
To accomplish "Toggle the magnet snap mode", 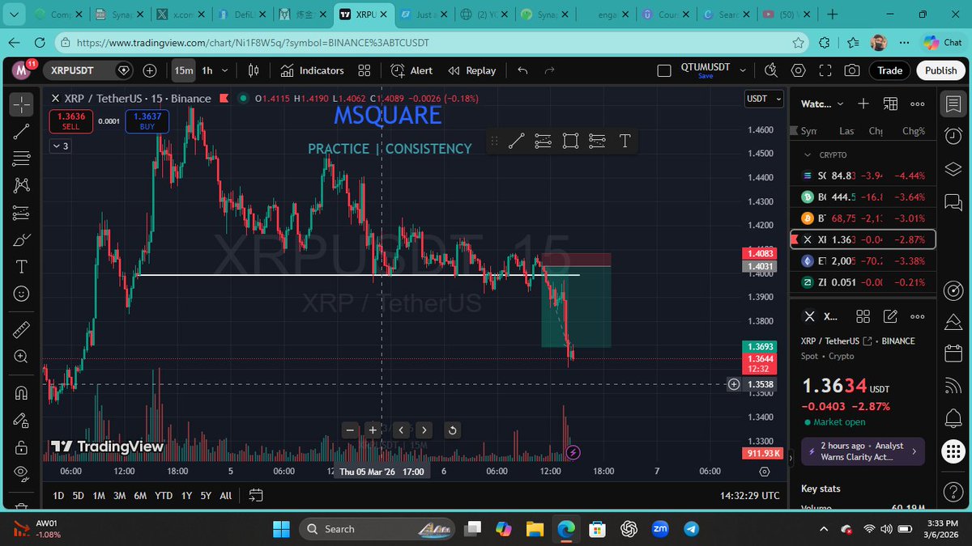I will (x=22, y=393).
